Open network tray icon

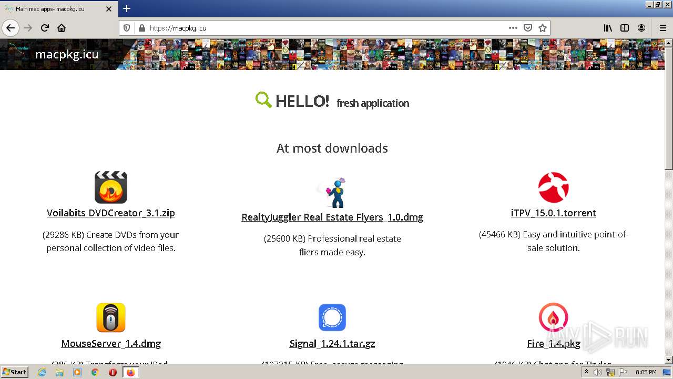(x=610, y=372)
